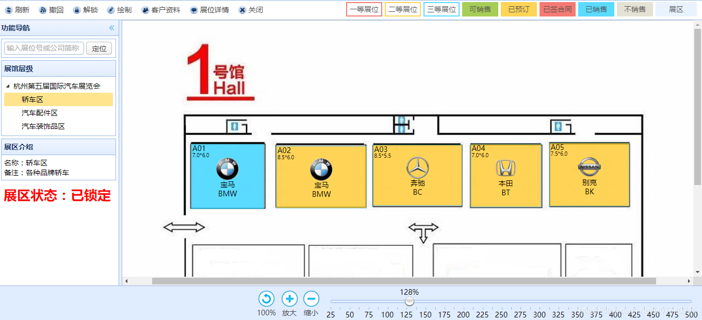Click the restroom icon above booth A03
702x320 pixels.
[x=401, y=124]
